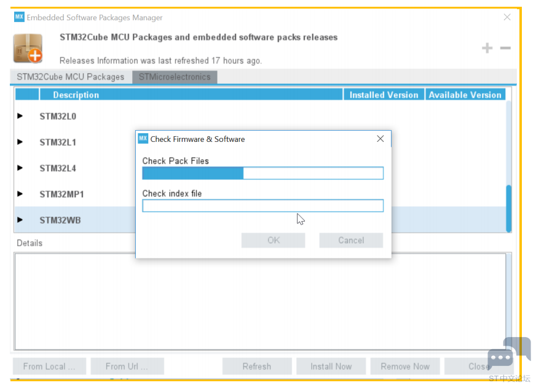Click the package list vertical scrollbar
The height and width of the screenshot is (388, 536).
508,209
